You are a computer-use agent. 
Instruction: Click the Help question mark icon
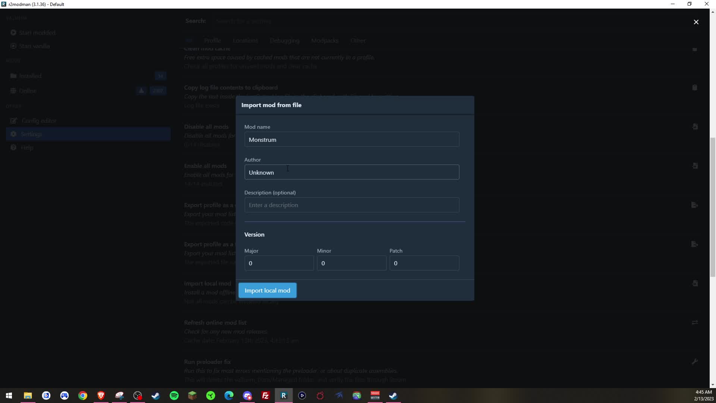click(x=13, y=147)
